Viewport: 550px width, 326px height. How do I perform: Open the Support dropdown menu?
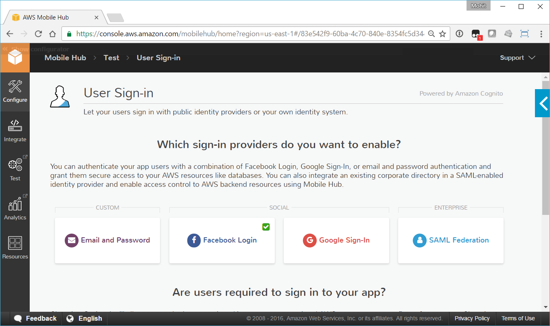point(517,58)
